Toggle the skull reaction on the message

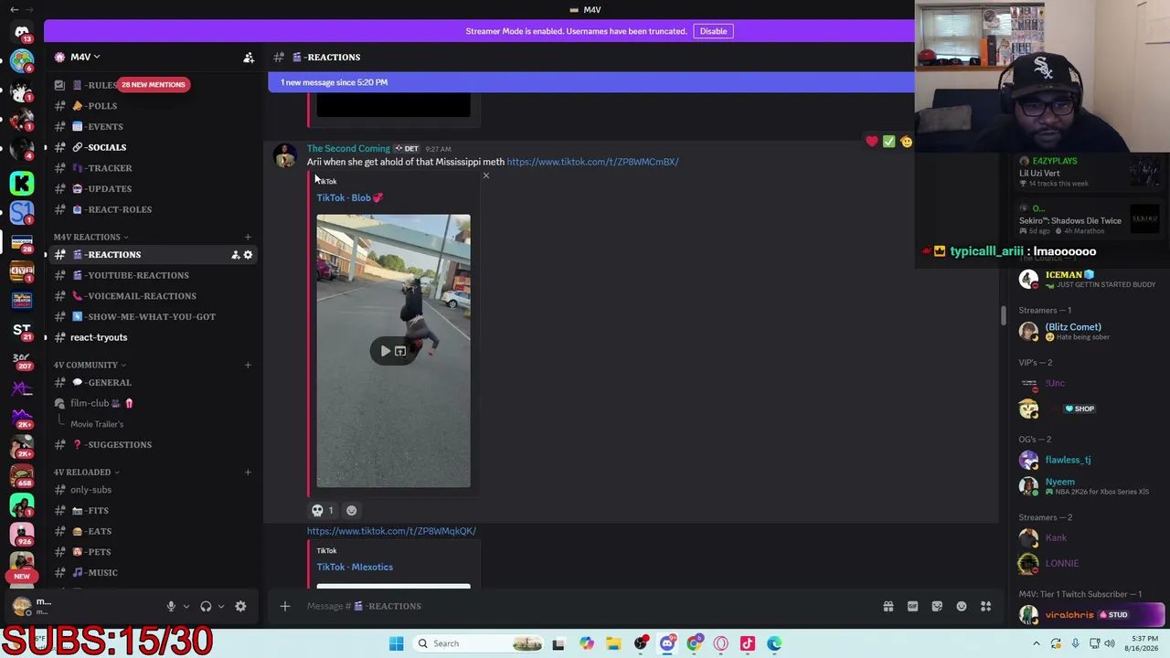323,511
